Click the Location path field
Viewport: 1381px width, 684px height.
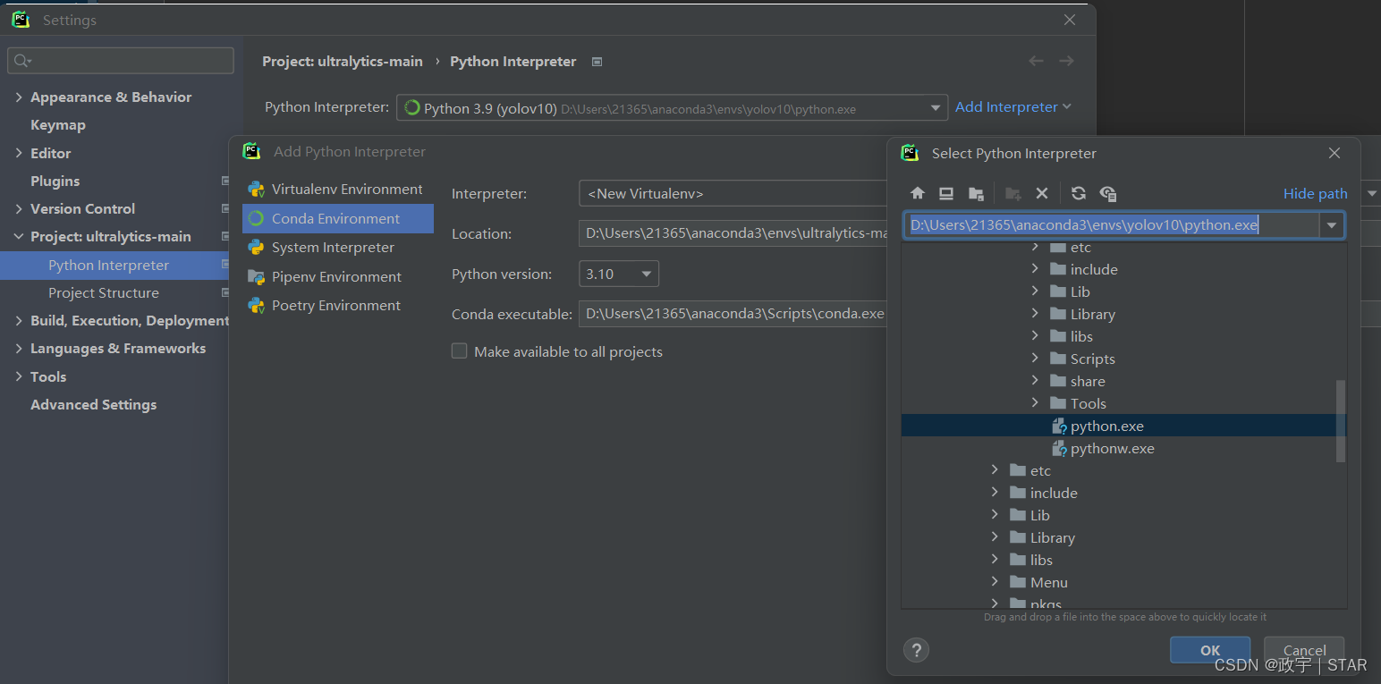click(733, 233)
